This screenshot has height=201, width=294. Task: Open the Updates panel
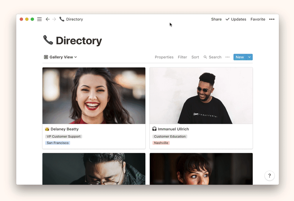(236, 19)
